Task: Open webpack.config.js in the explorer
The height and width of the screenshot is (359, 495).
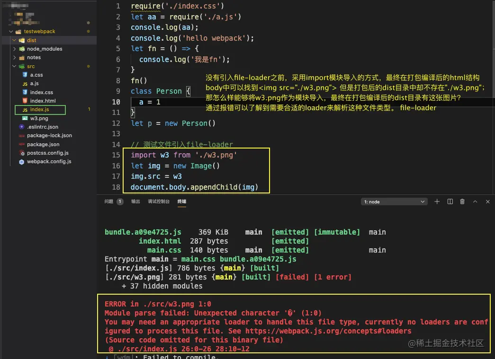Action: (49, 161)
